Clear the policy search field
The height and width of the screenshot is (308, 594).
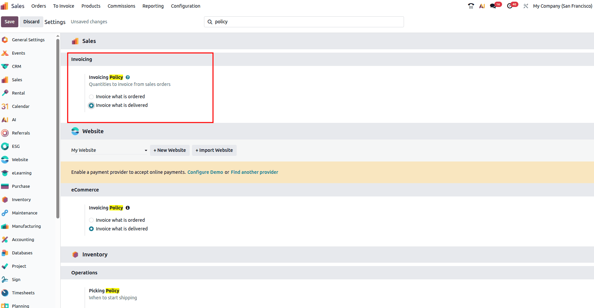tap(303, 22)
